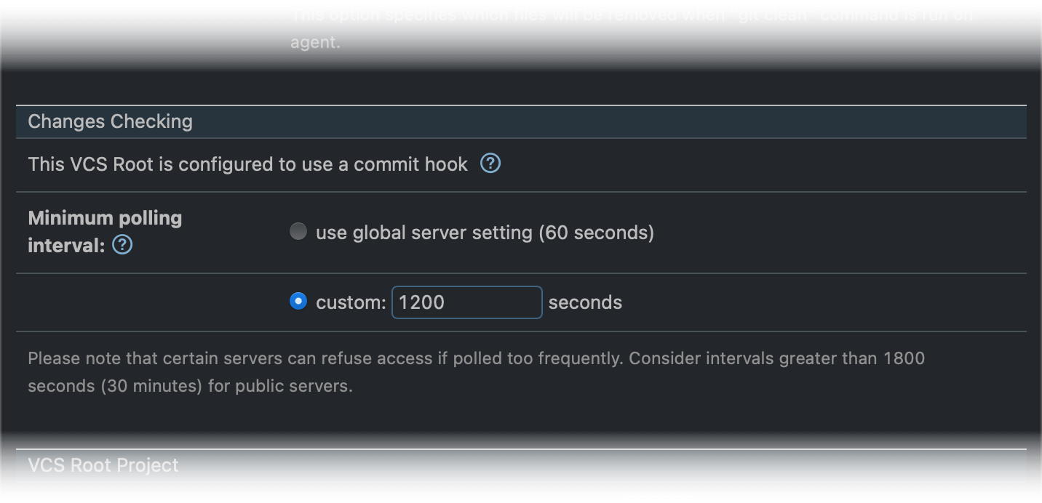Choose the custom polling interval radio button

tap(298, 301)
